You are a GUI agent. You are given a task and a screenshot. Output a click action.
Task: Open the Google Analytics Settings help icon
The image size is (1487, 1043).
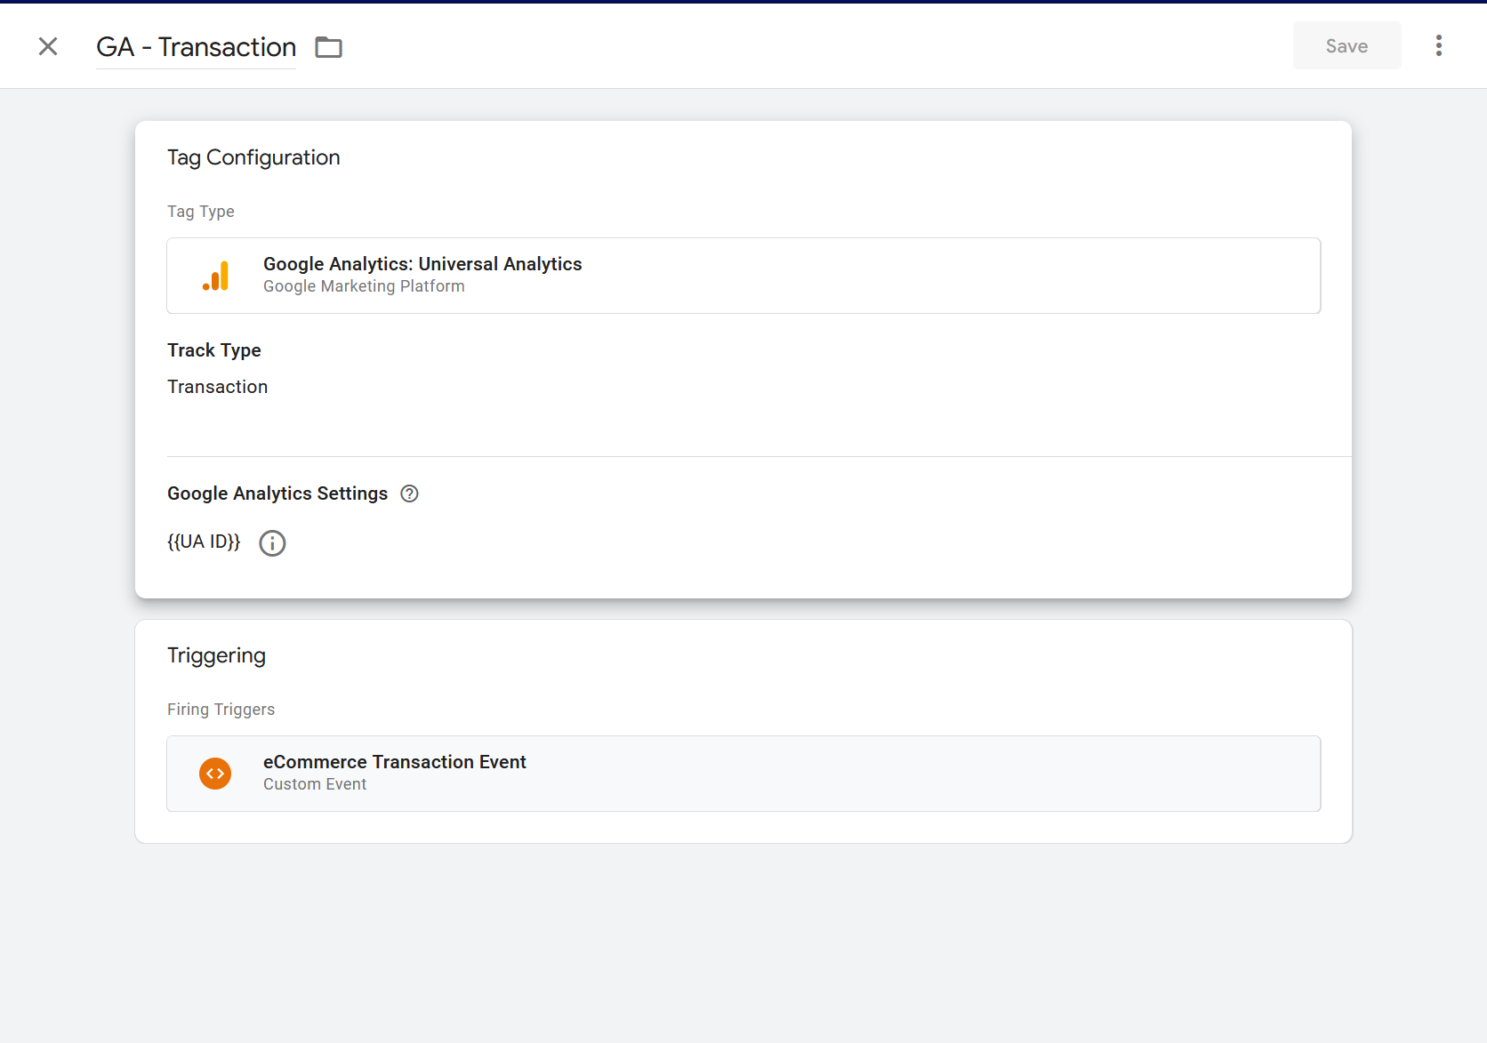(x=409, y=493)
